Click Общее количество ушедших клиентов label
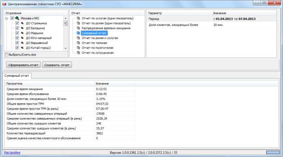This screenshot has width=283, height=157. click(34, 124)
